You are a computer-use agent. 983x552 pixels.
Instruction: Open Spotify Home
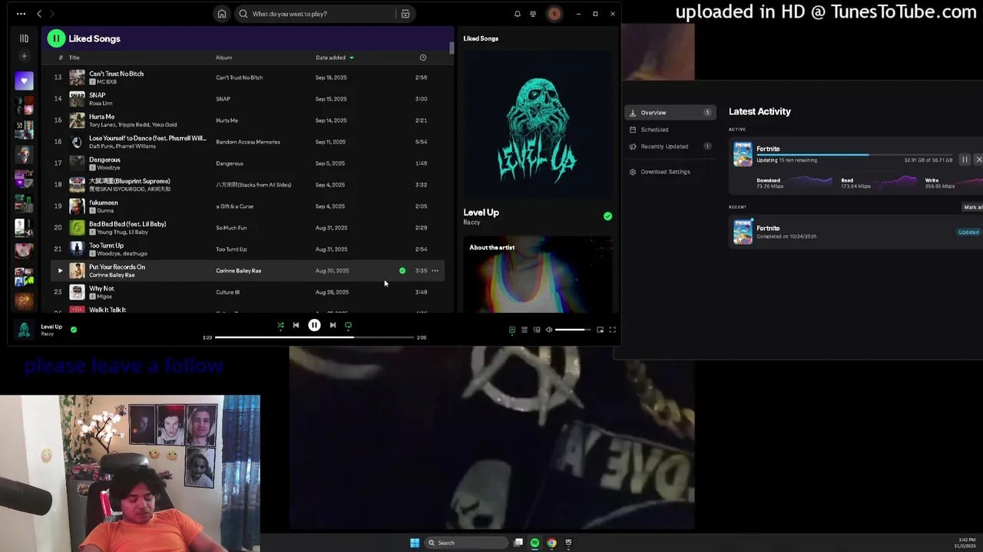coord(222,14)
